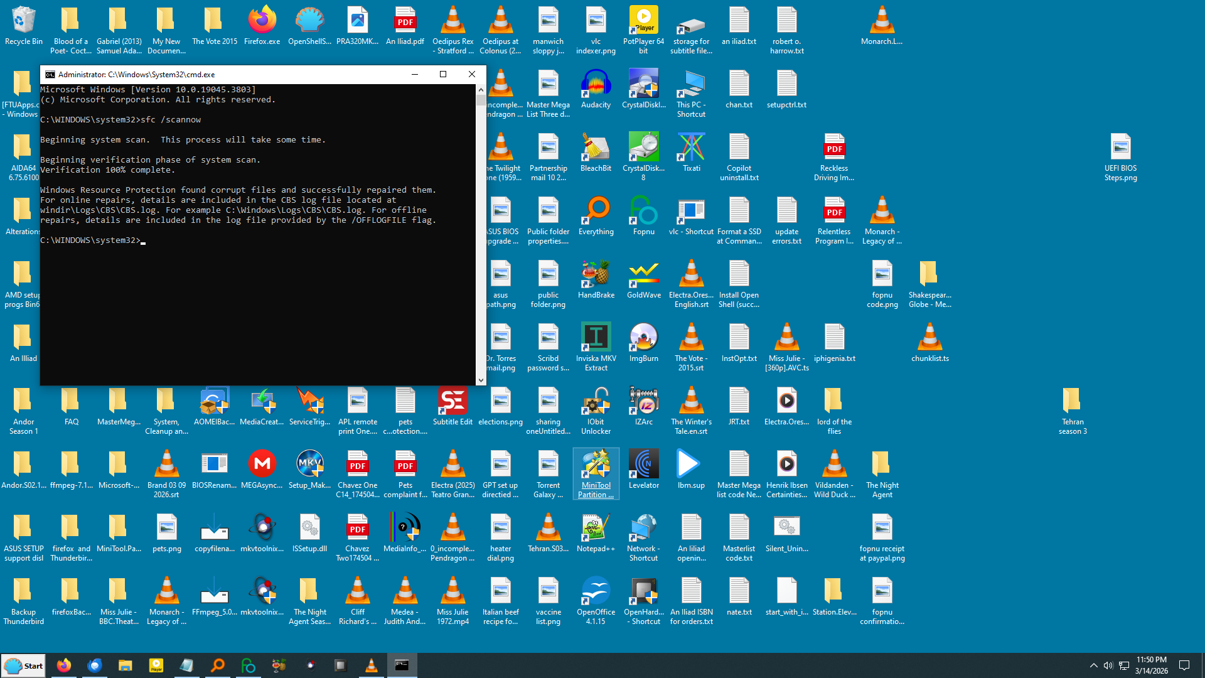
Task: Open the Recycle Bin
Action: click(23, 21)
